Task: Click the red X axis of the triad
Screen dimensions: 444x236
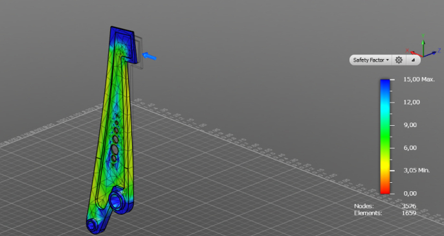Action: click(x=414, y=53)
